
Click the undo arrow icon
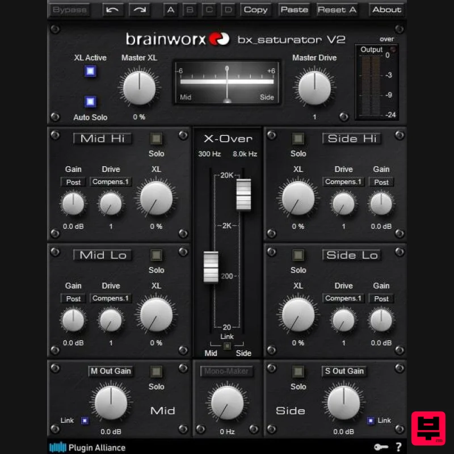[x=112, y=10]
